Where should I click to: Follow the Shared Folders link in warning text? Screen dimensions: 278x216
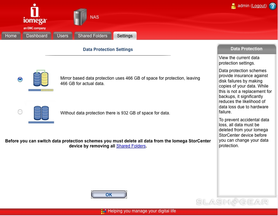coord(131,146)
